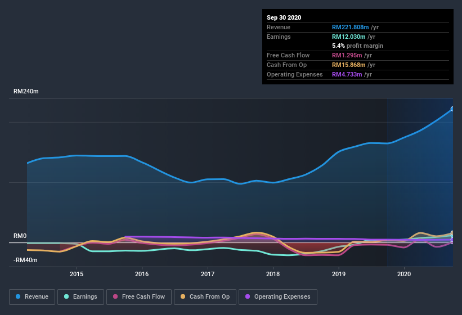Click the purple Operating Expenses legend dot
This screenshot has width=462, height=315.
(x=248, y=296)
